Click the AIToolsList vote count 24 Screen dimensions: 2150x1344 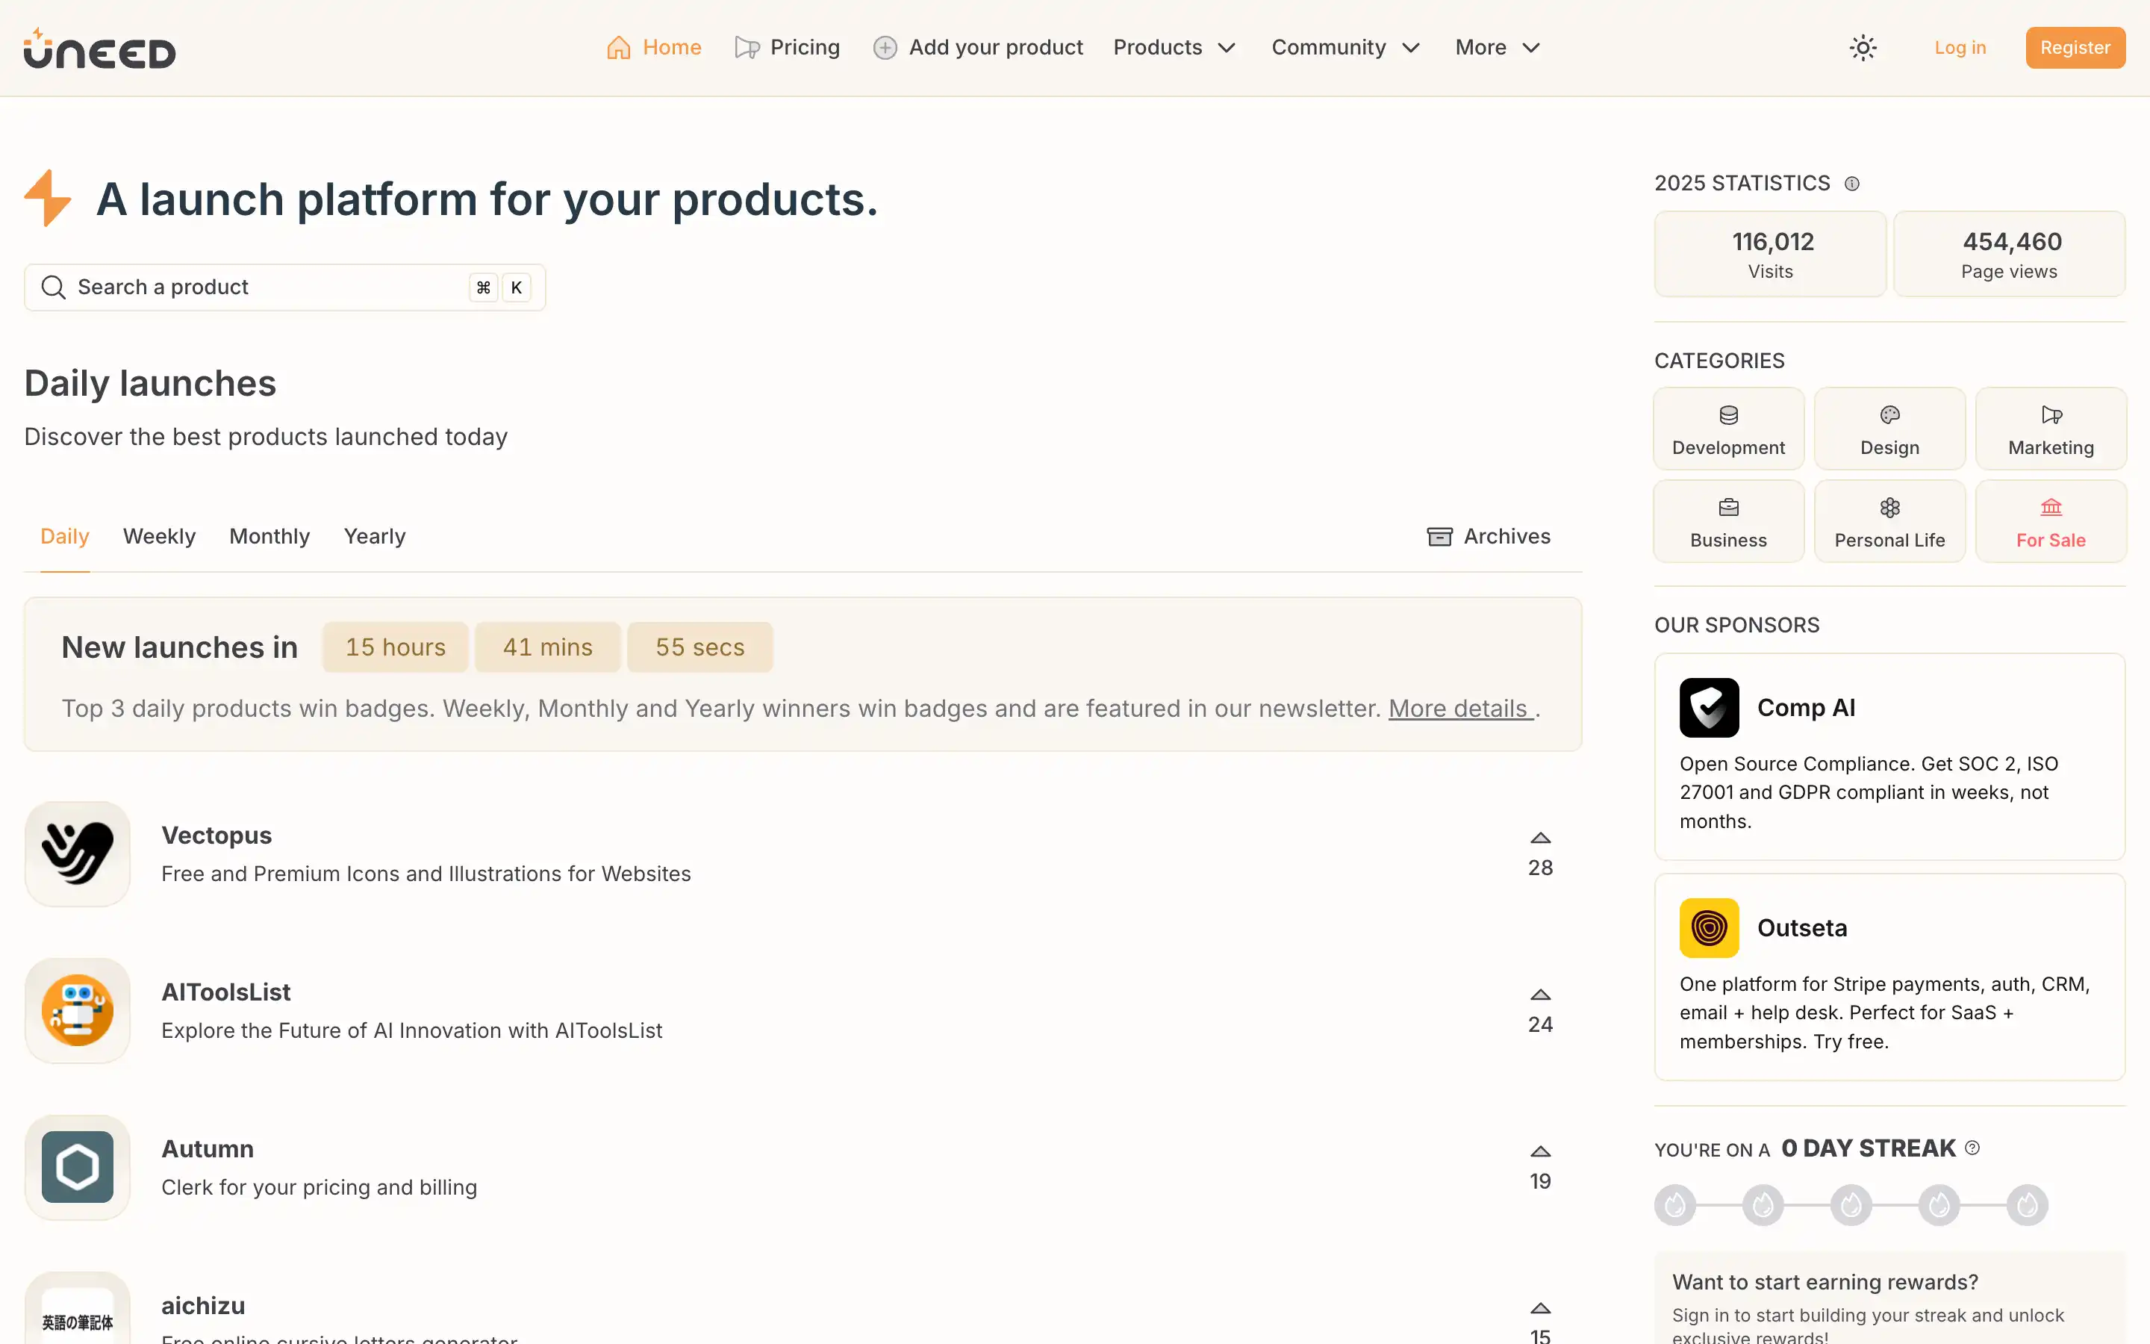pos(1541,1025)
